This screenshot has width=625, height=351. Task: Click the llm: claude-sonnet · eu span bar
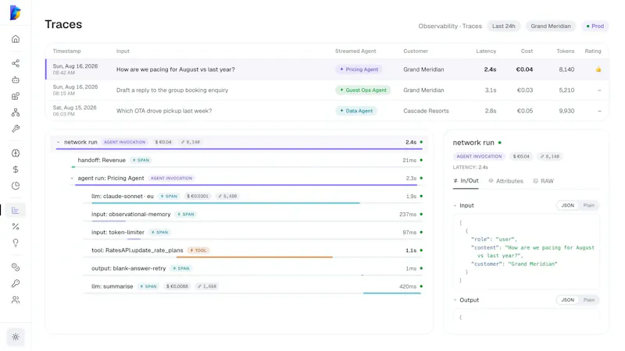point(226,203)
